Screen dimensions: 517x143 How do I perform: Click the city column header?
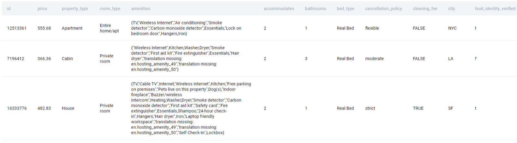pos(451,9)
